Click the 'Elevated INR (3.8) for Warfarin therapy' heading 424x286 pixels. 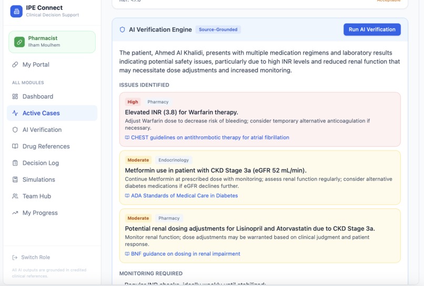click(181, 112)
